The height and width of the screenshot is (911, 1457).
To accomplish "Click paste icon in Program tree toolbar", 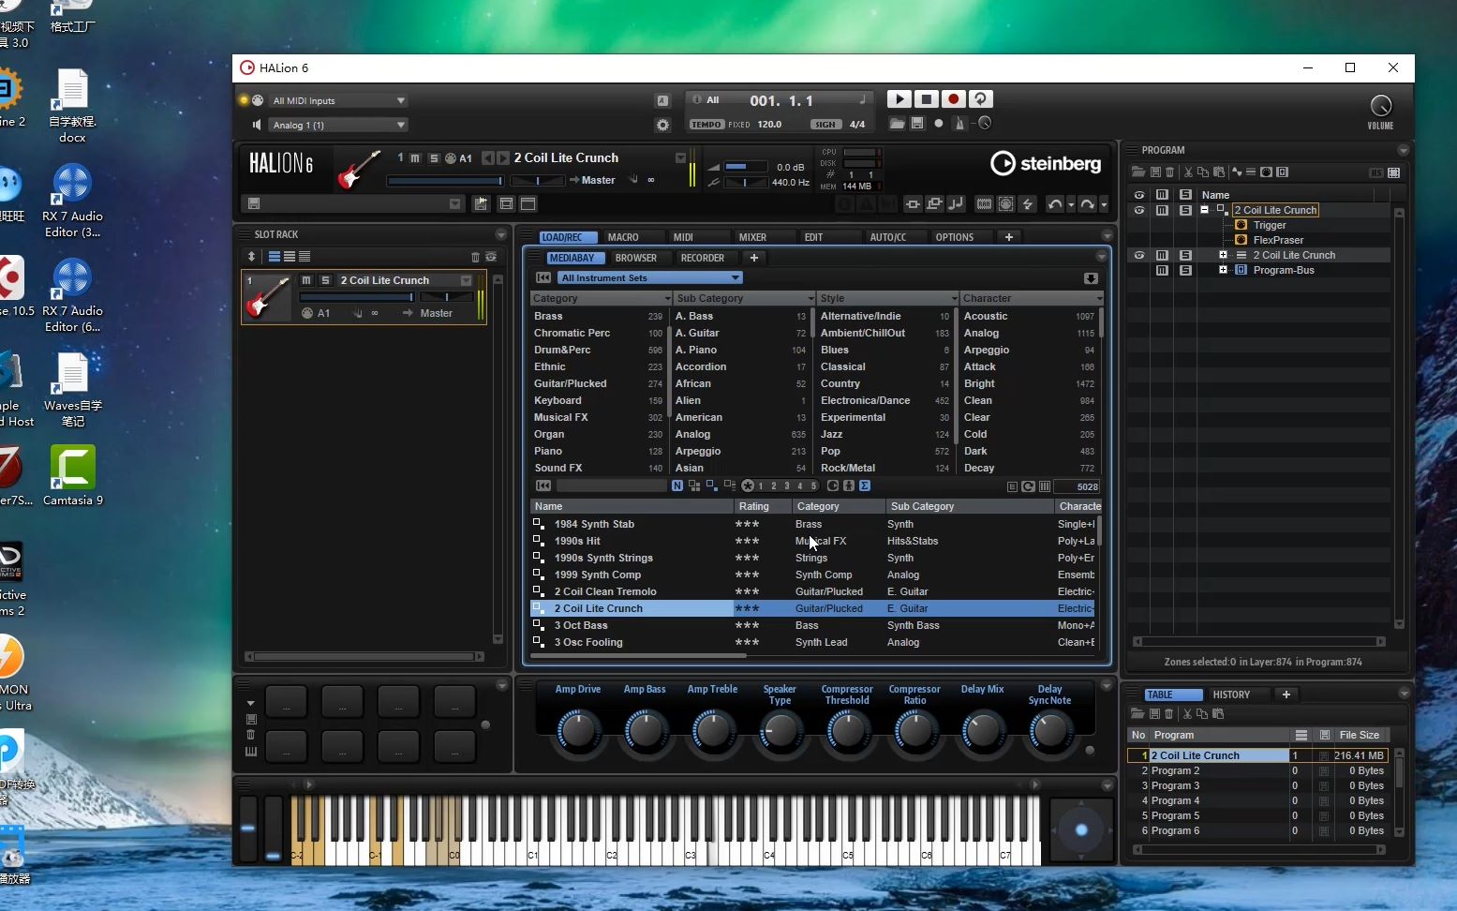I will coord(1218,172).
